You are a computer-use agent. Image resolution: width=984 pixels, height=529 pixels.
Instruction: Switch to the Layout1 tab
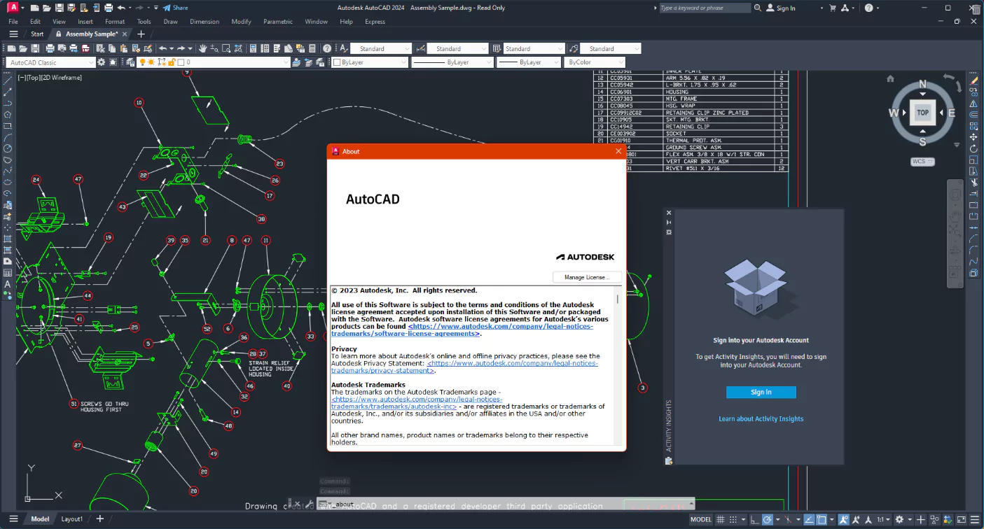click(72, 519)
